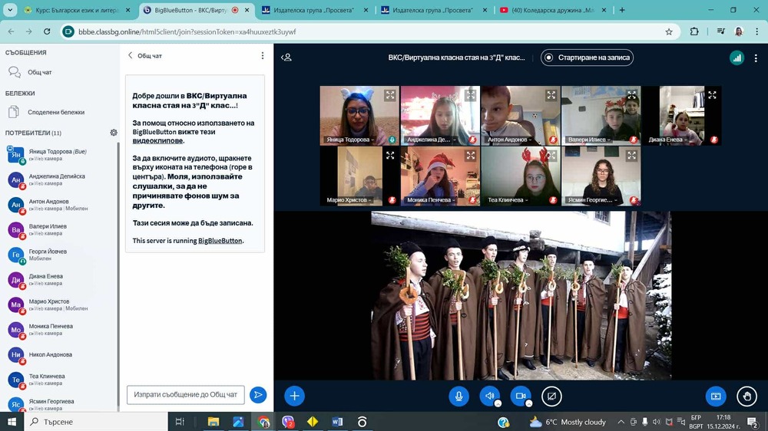Open chat options three-dot menu

[262, 56]
